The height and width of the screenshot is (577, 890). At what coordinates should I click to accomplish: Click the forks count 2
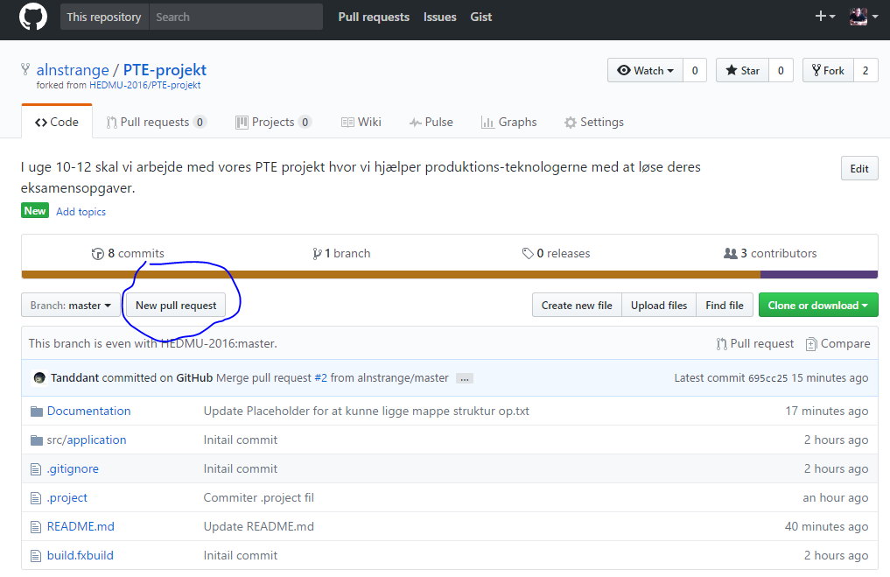(865, 70)
